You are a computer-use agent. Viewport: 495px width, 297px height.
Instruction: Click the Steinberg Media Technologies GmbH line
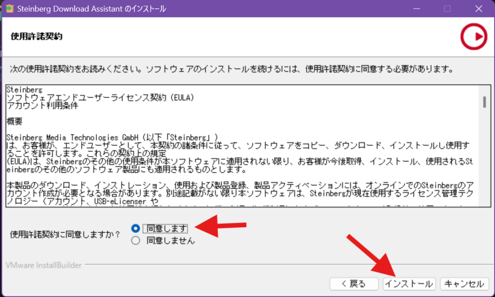coord(112,138)
